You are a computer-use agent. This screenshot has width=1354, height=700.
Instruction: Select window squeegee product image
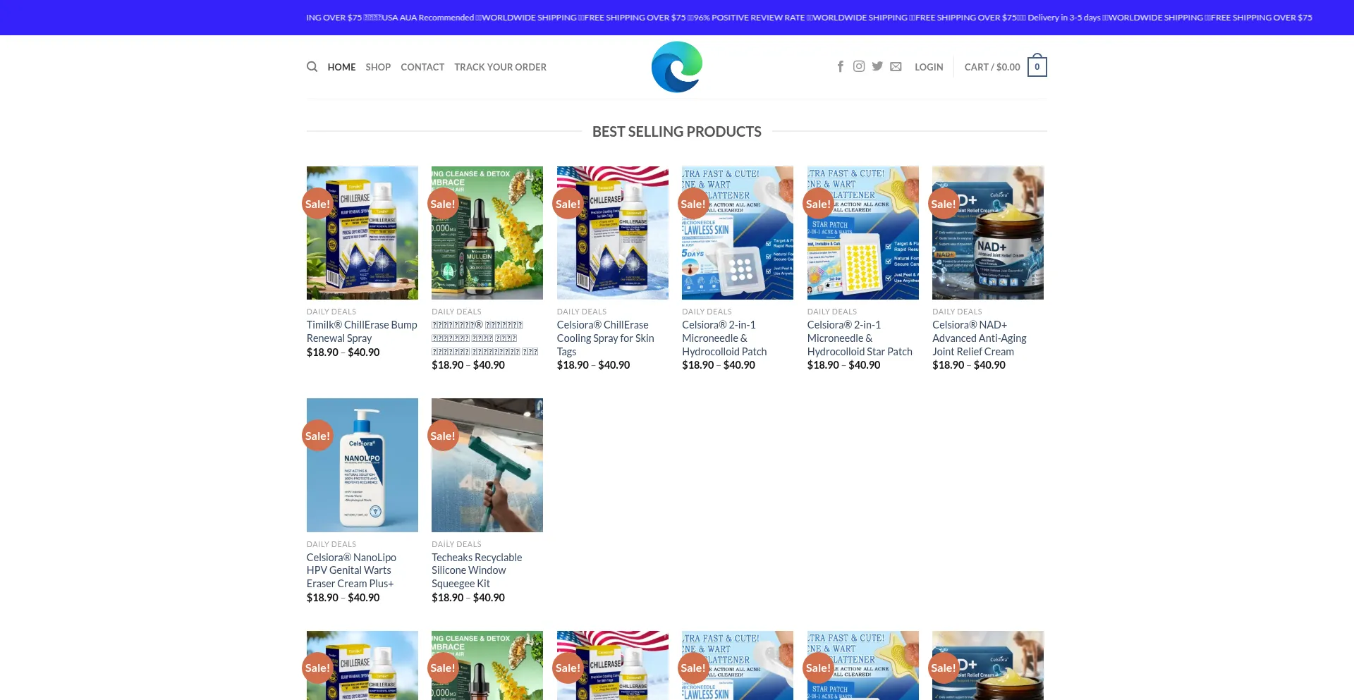(487, 465)
